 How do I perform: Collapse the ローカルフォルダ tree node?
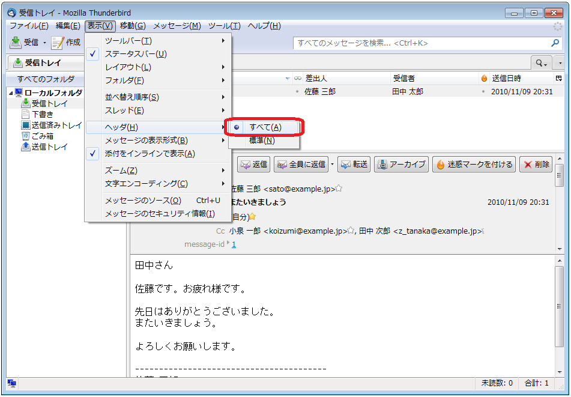tap(11, 93)
